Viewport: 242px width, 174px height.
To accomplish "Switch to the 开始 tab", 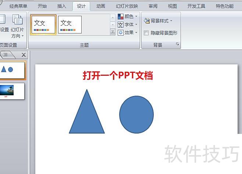I will pos(42,6).
